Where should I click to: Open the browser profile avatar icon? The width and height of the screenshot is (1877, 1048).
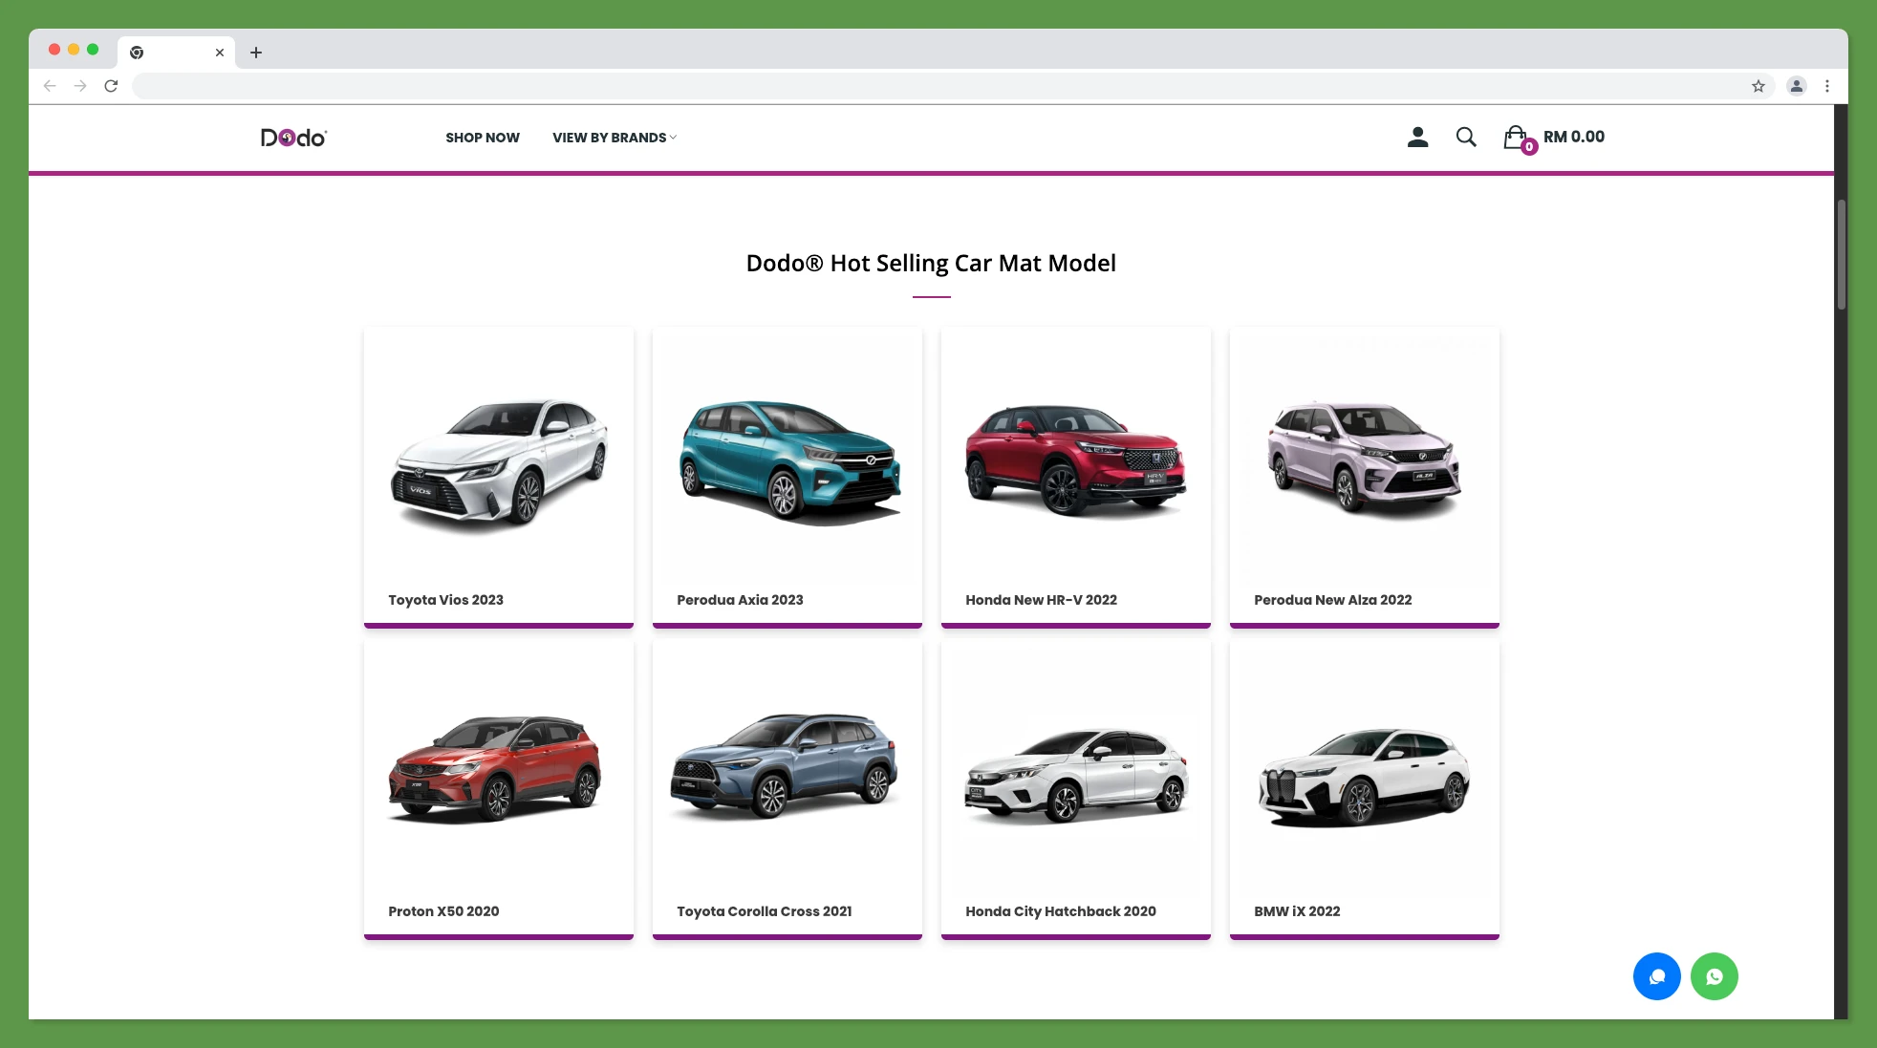[x=1796, y=86]
